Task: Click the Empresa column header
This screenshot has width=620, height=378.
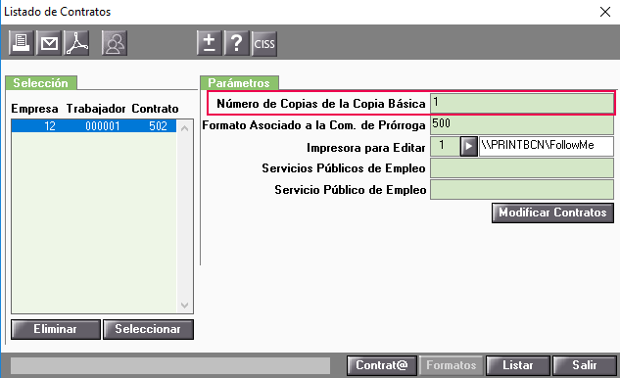Action: [x=35, y=109]
